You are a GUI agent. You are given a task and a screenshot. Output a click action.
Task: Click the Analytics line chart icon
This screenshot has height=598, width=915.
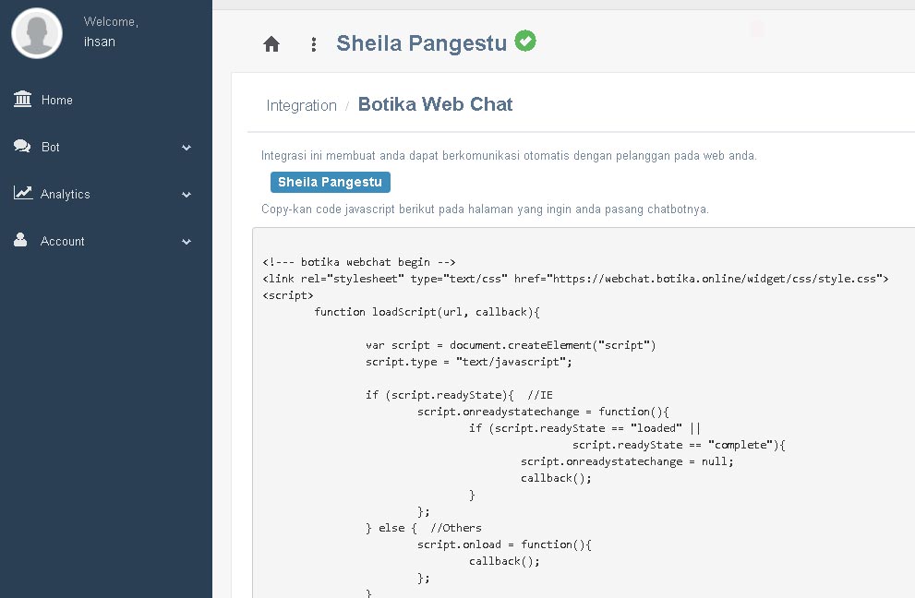(x=22, y=193)
